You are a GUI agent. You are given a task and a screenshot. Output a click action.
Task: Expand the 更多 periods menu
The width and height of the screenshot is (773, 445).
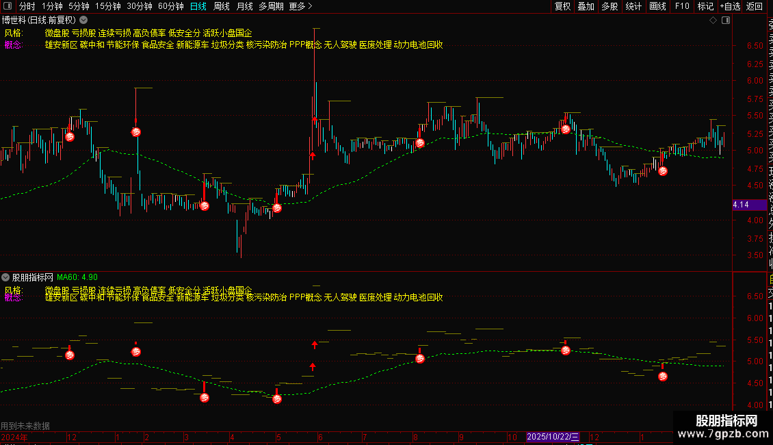pos(300,6)
